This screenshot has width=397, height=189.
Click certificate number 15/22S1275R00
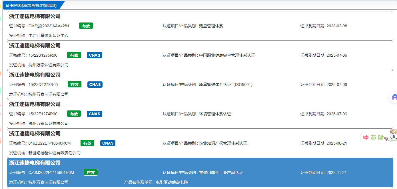pyautogui.click(x=43, y=55)
